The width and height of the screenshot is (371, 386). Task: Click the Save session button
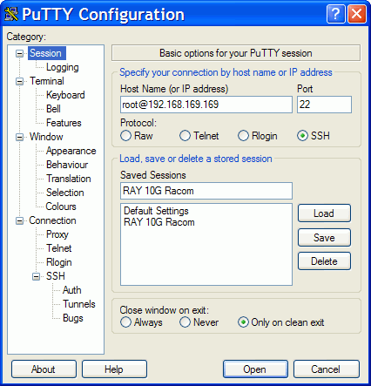(324, 238)
